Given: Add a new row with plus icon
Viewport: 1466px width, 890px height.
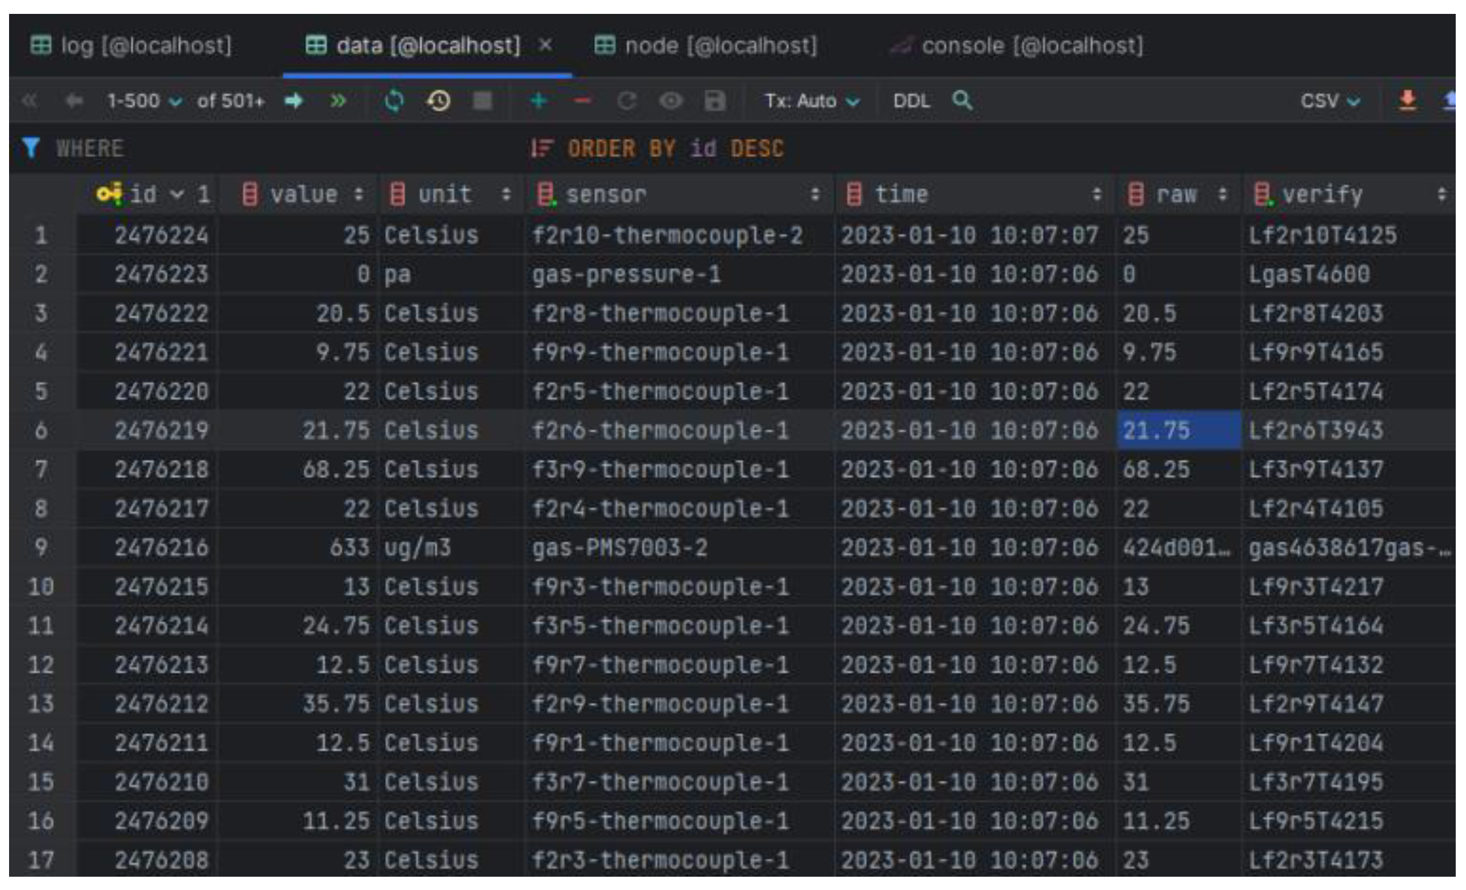Looking at the screenshot, I should click(538, 100).
